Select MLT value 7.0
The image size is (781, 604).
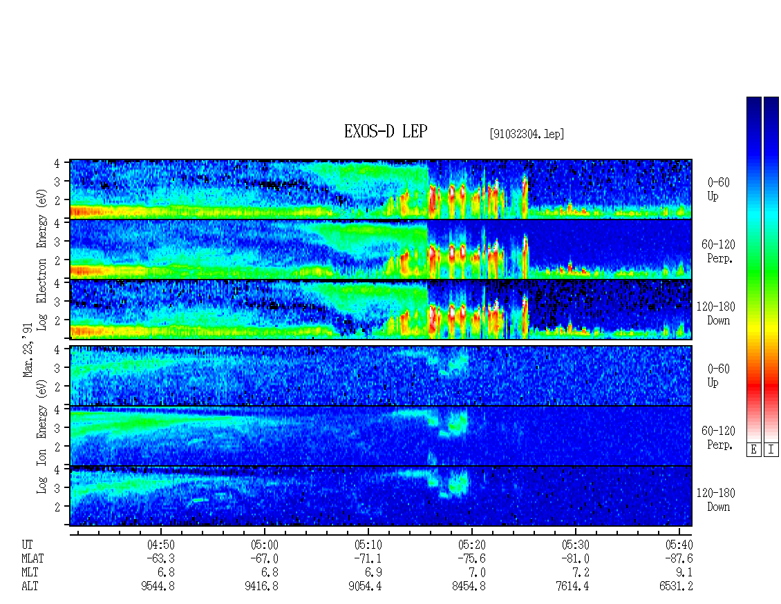click(477, 573)
